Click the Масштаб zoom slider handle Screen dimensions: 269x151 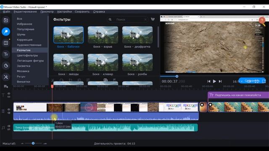pos(33,143)
